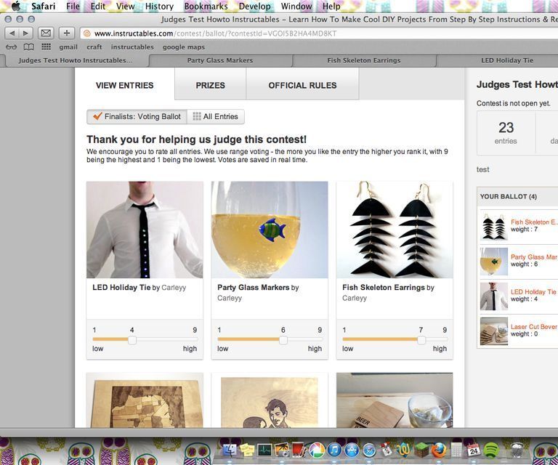The height and width of the screenshot is (465, 558).
Task: Open the Bookmarks menu
Action: (x=206, y=6)
